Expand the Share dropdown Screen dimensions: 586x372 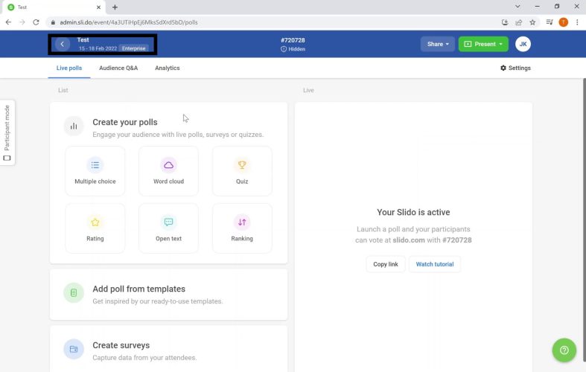tap(437, 44)
